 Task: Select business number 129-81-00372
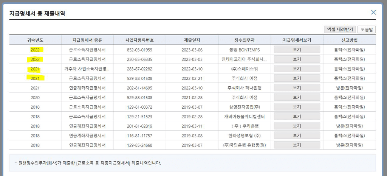point(140,107)
